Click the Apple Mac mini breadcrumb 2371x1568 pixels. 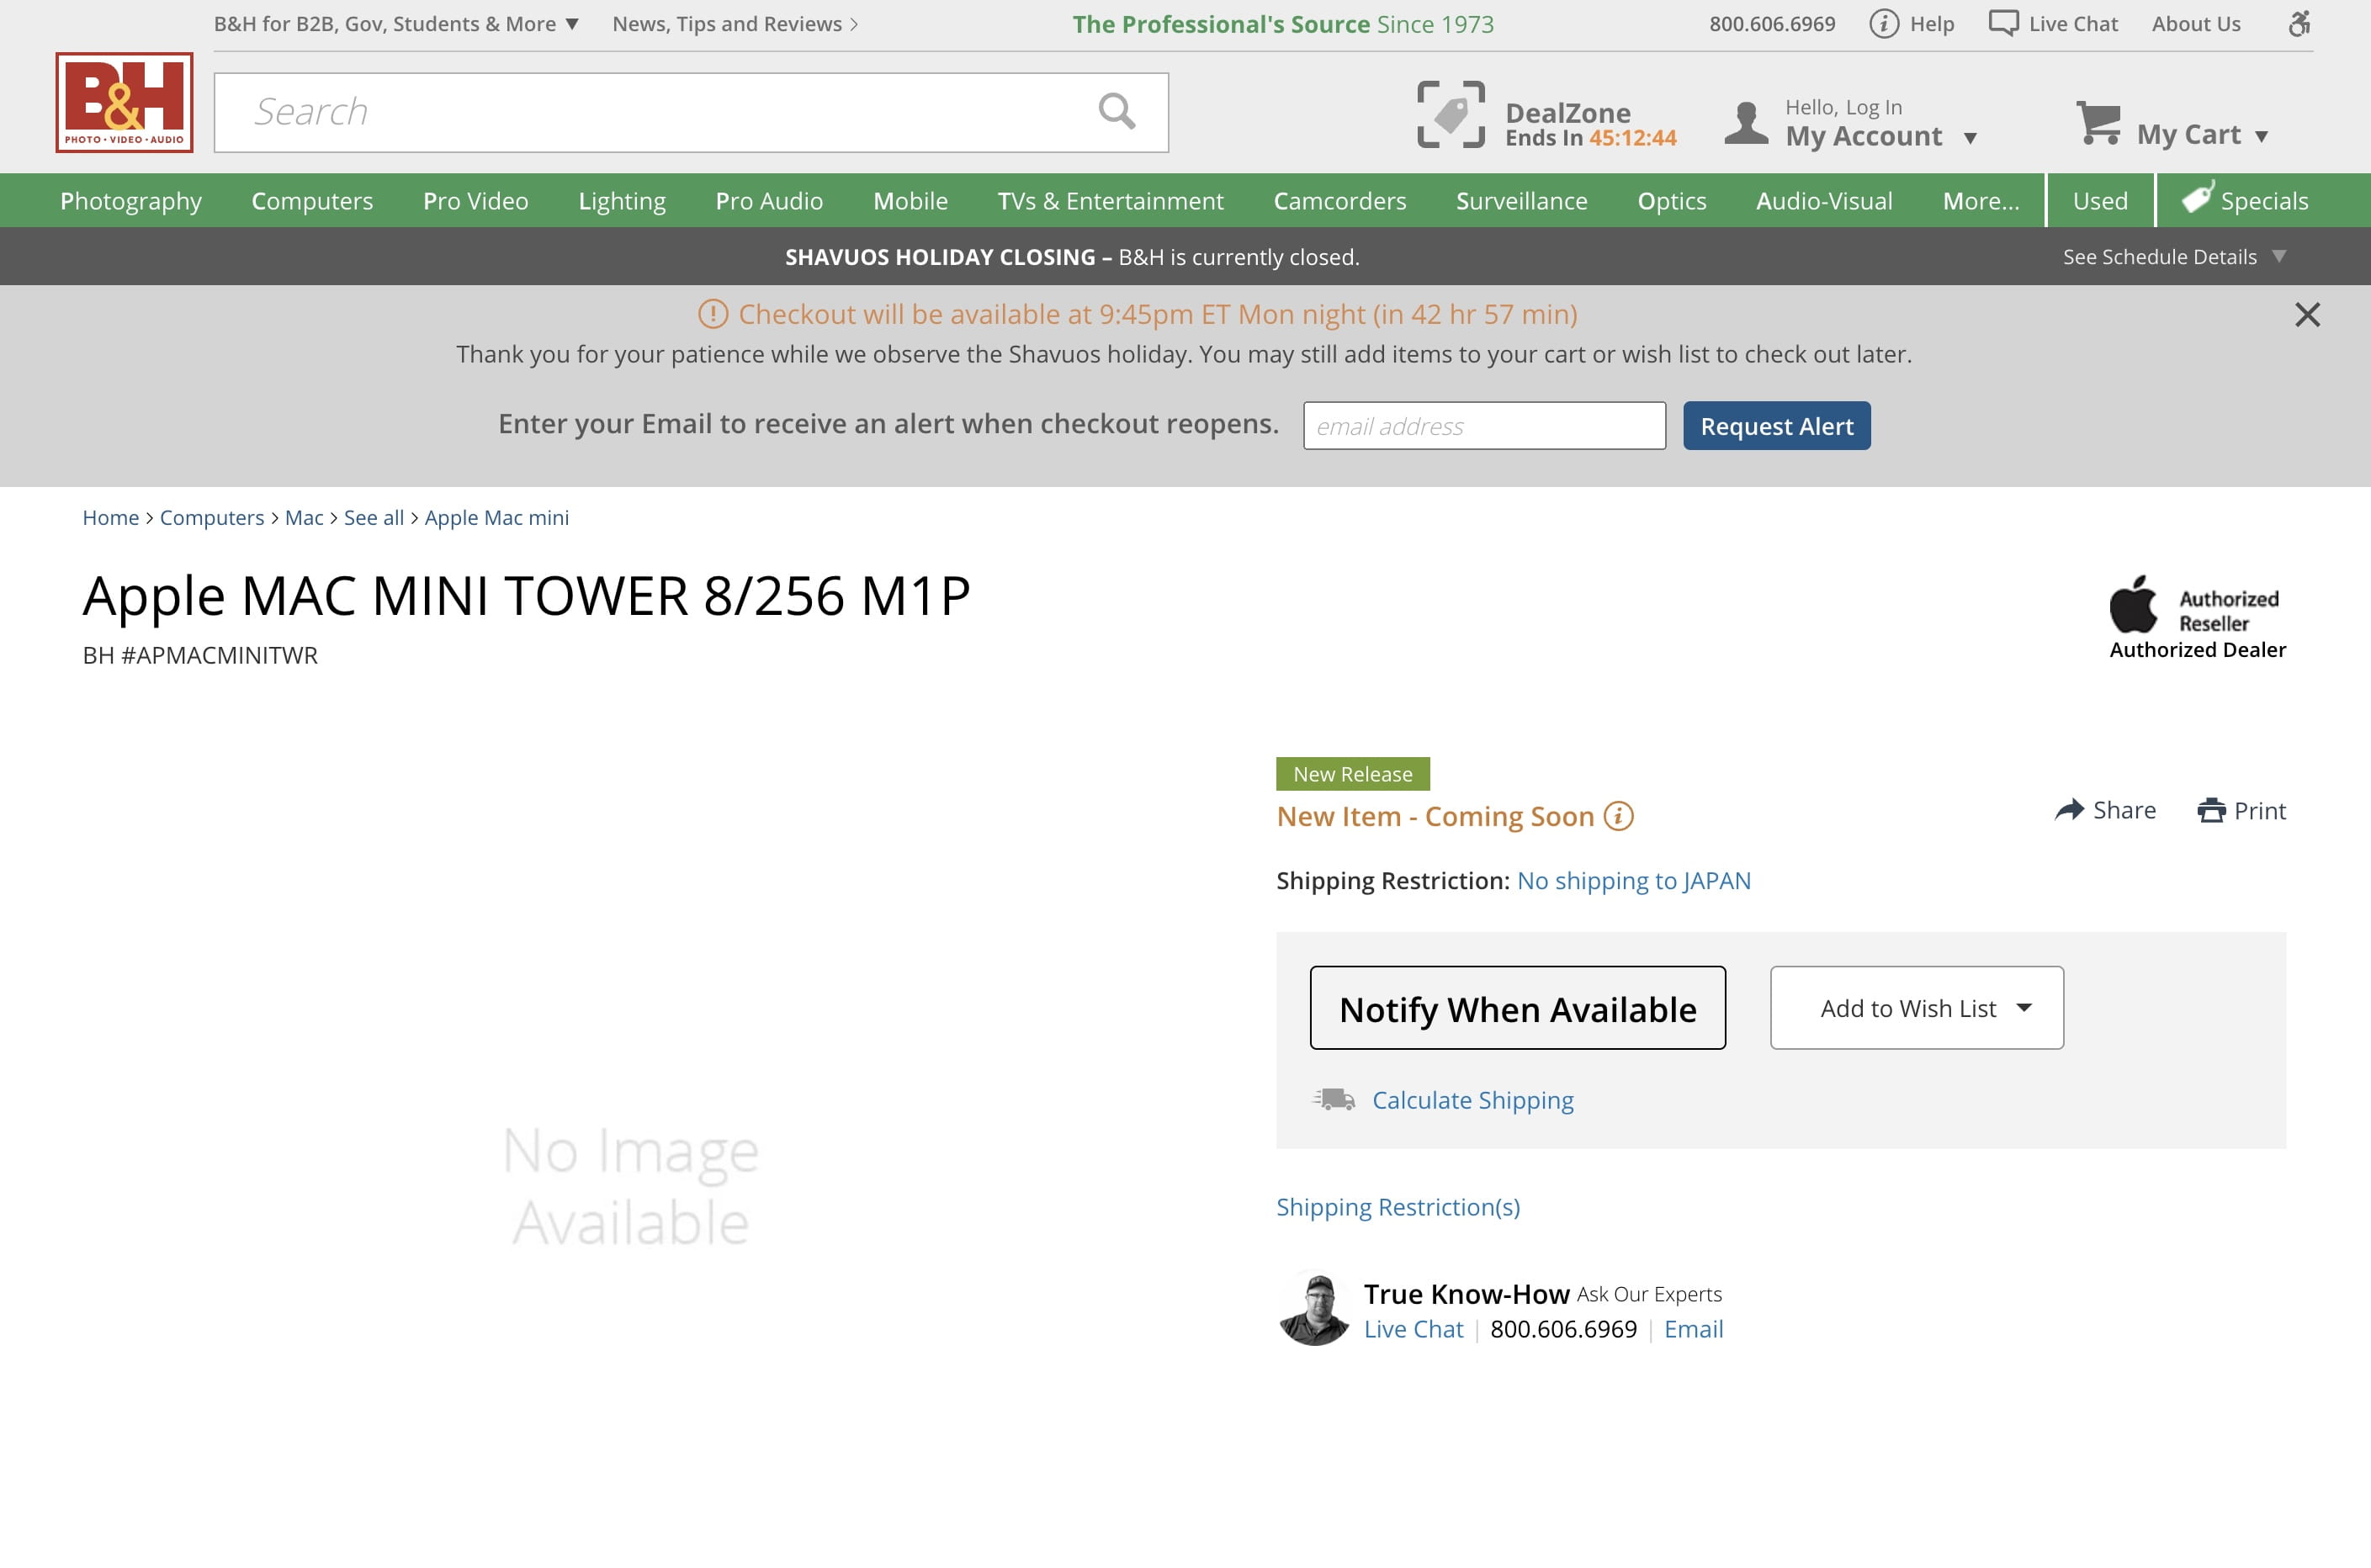coord(496,518)
